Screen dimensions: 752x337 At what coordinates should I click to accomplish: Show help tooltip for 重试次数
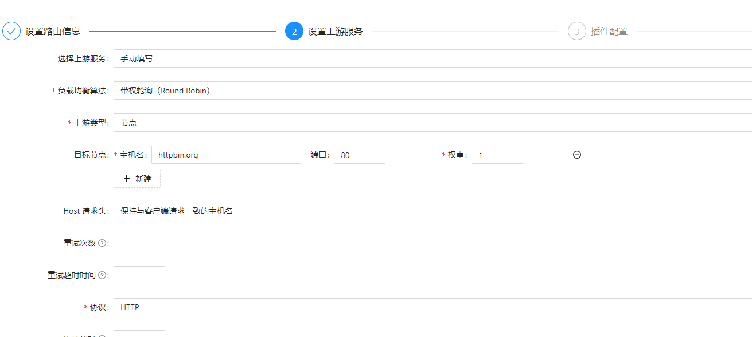pyautogui.click(x=102, y=243)
